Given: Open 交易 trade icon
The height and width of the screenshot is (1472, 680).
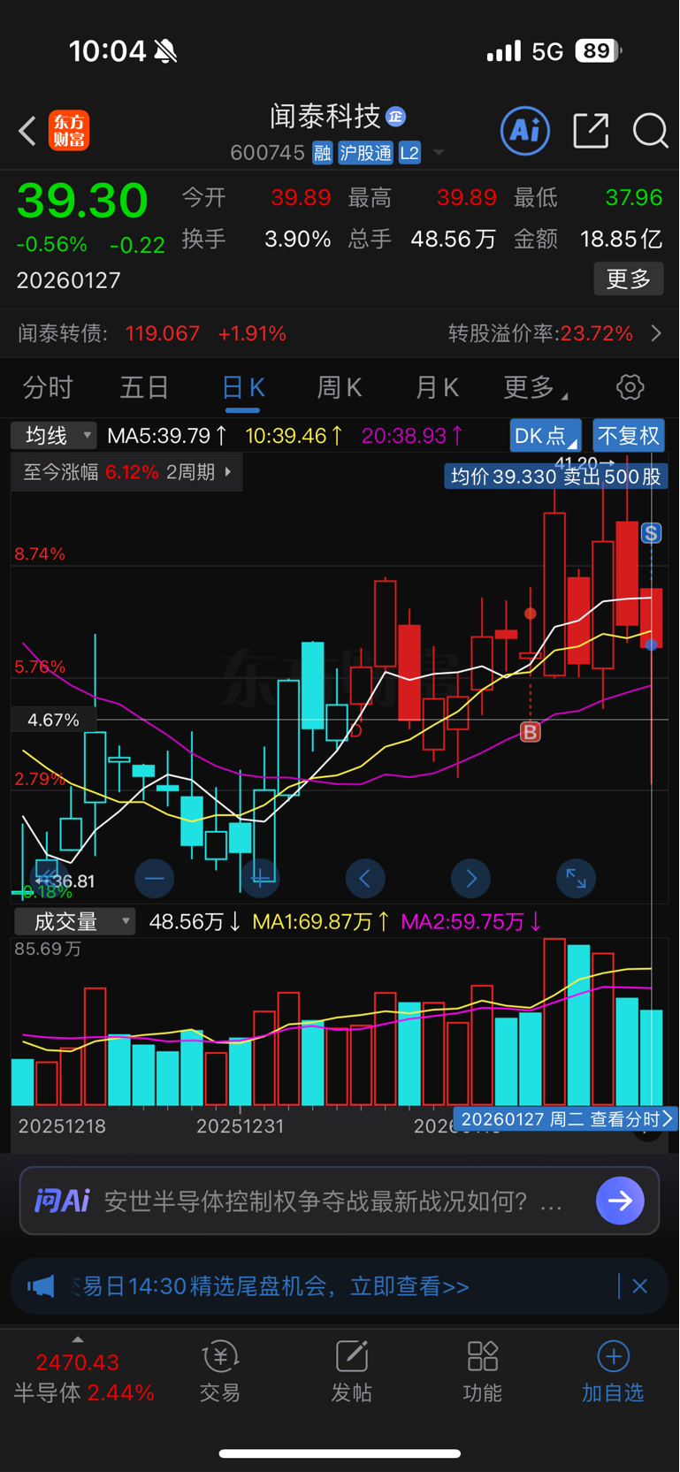Looking at the screenshot, I should coord(220,1372).
